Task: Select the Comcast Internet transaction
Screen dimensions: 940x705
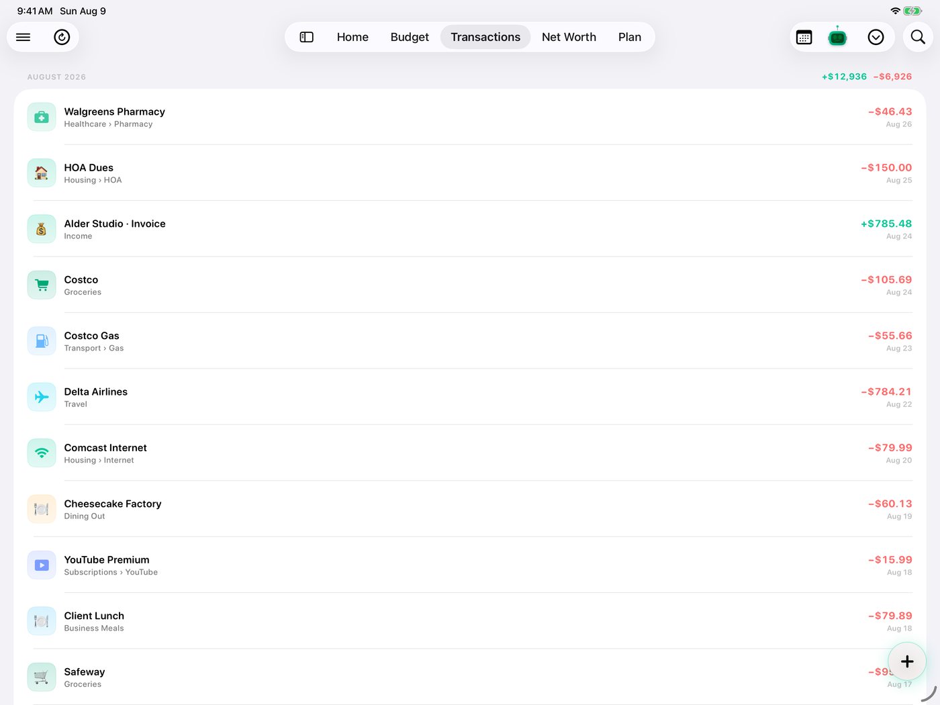Action: [469, 453]
